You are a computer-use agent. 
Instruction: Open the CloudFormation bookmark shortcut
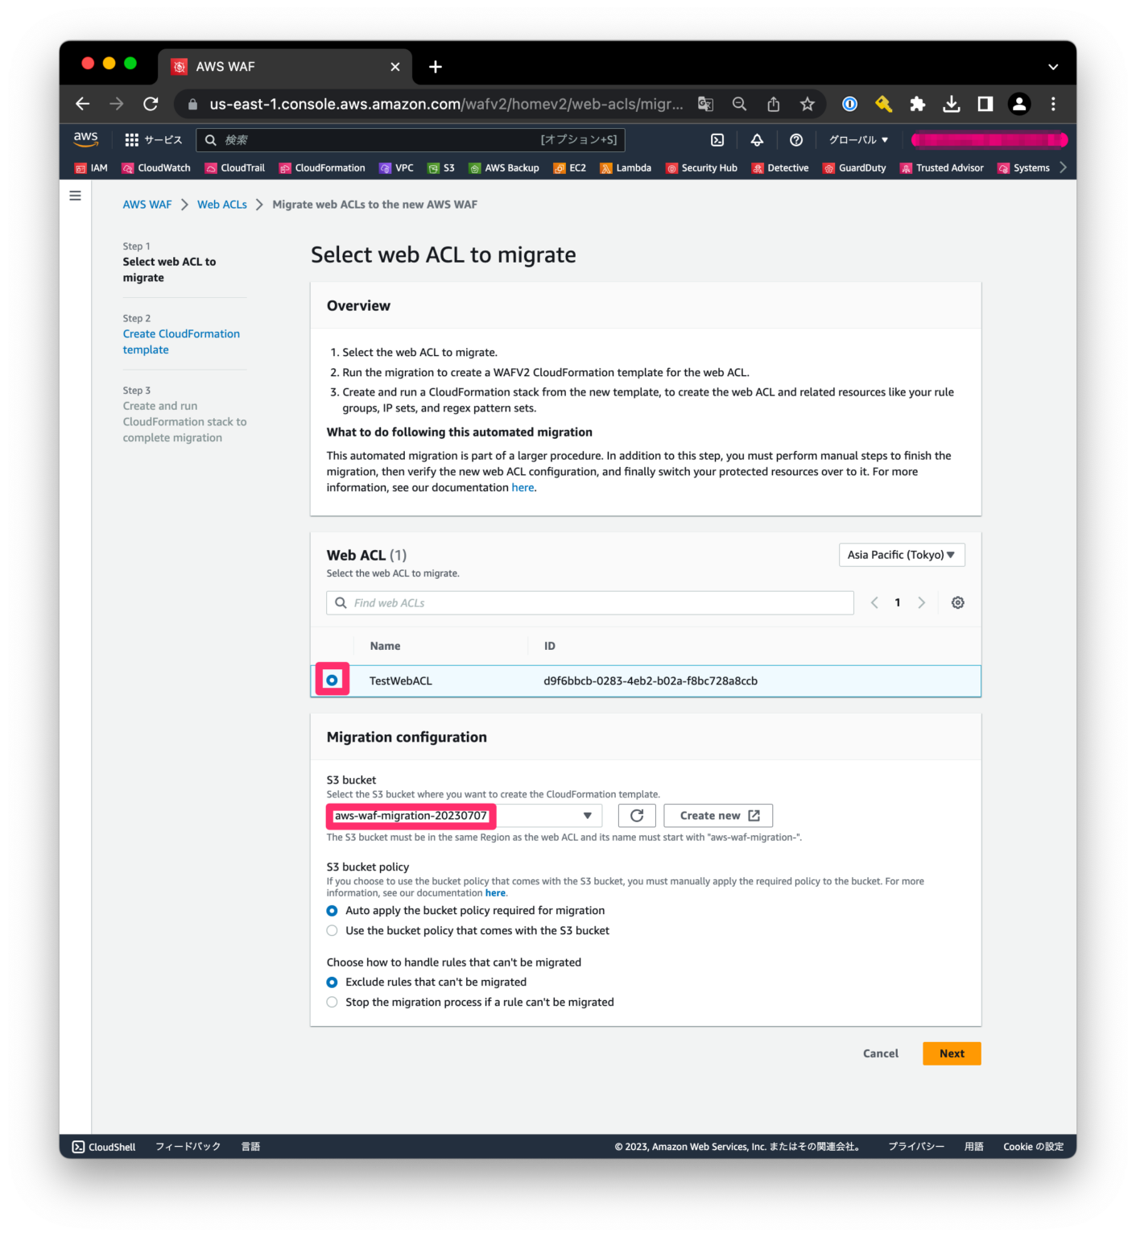click(322, 168)
